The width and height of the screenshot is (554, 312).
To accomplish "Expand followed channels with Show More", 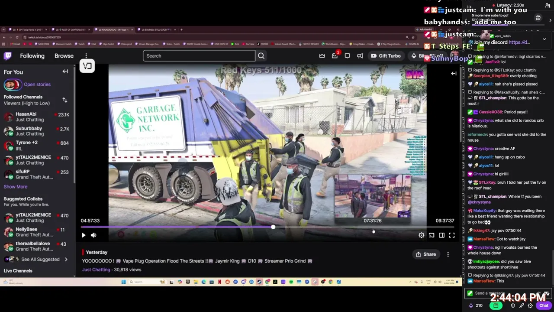I will coord(16,187).
